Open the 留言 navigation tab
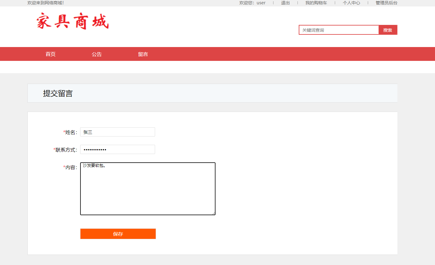 143,54
